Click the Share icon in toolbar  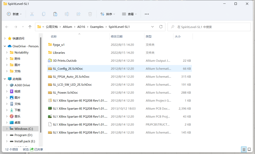[79, 14]
